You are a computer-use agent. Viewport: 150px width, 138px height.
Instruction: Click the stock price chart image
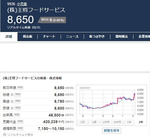[x=111, y=102]
